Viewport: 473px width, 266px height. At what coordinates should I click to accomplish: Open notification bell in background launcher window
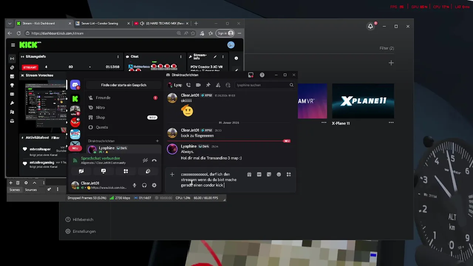pyautogui.click(x=370, y=26)
